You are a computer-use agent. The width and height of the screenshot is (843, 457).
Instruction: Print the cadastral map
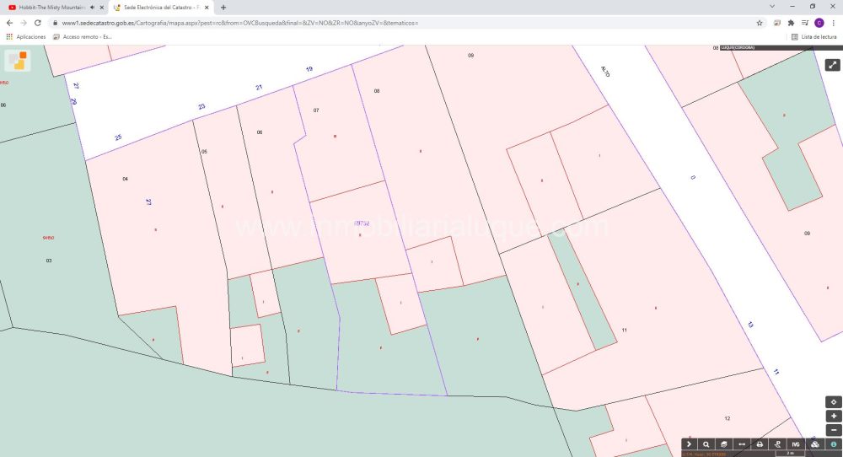coord(760,444)
